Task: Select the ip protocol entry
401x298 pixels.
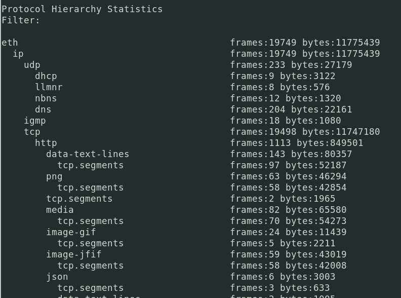Action: point(18,54)
